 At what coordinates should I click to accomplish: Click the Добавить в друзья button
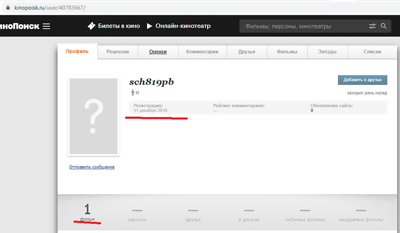pyautogui.click(x=362, y=80)
